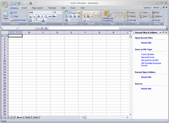Open the Insert cells dropdown

click(136, 12)
